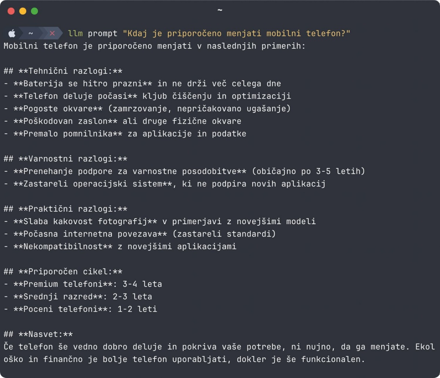Click the quoted question string in command
Viewport: 440px width, 378px height.
[236, 34]
